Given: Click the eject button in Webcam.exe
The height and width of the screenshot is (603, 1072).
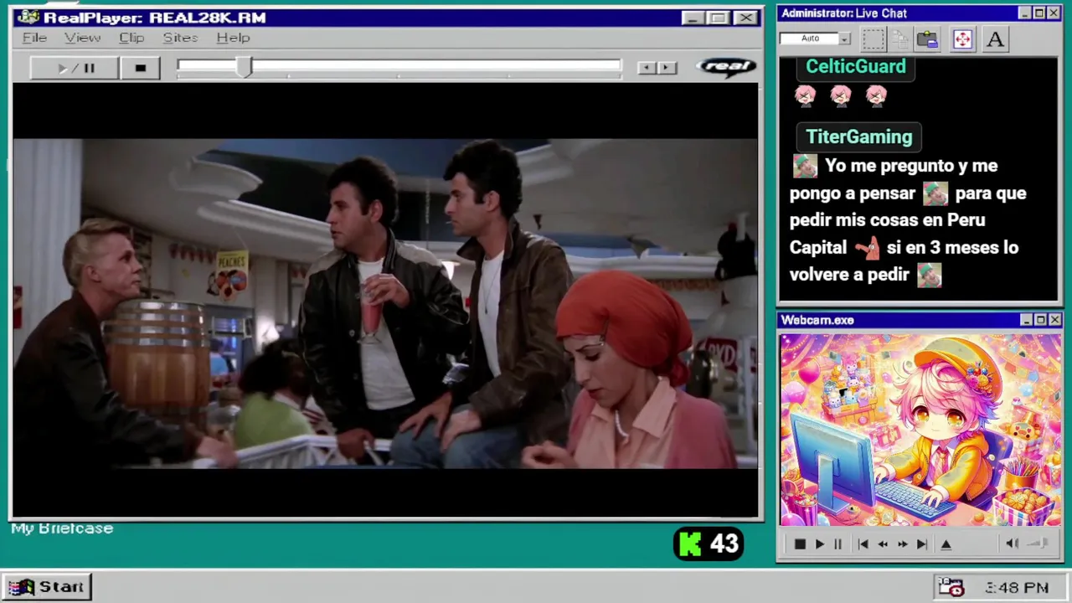Looking at the screenshot, I should 946,544.
